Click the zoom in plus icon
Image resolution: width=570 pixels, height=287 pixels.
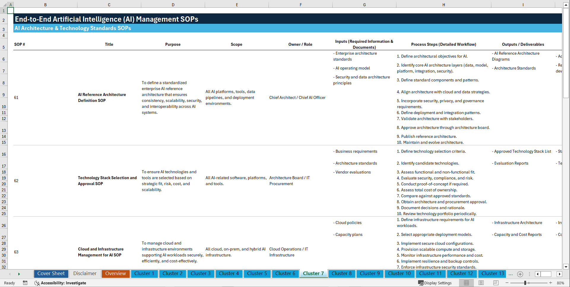[551, 283]
